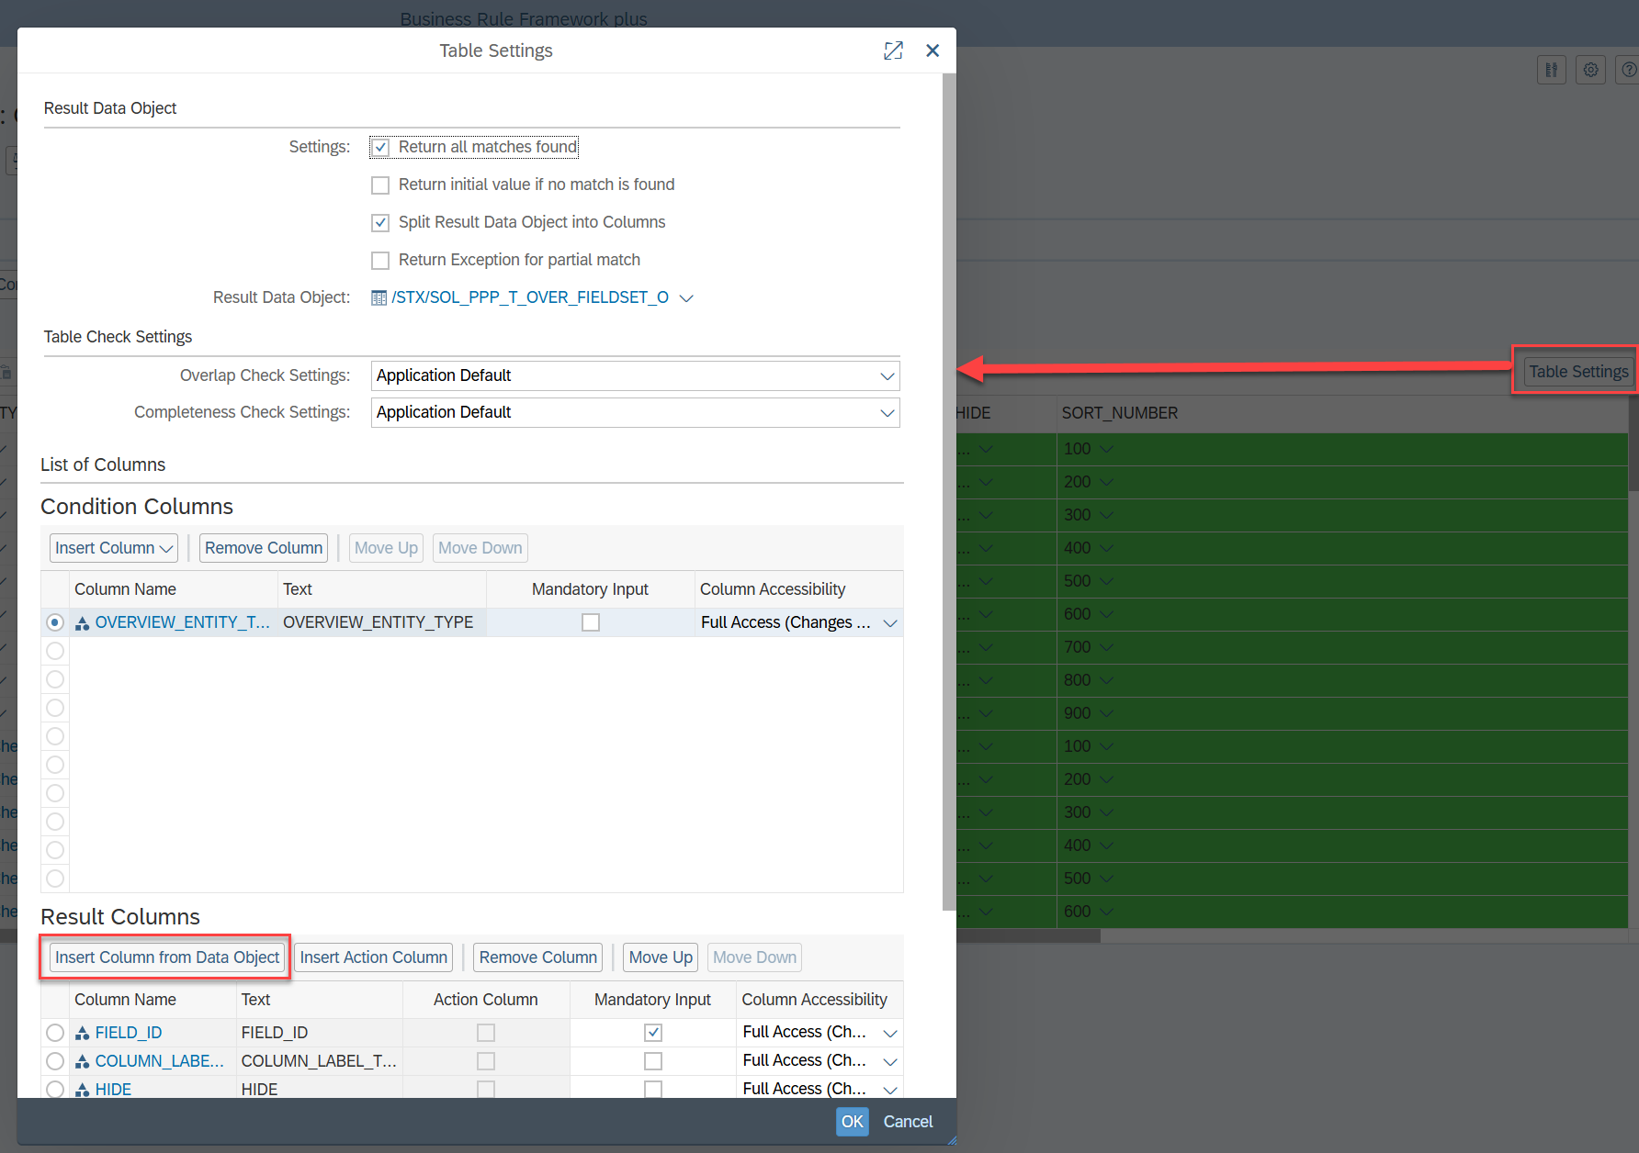Open the /STX/SOL_PPP_T_OVER_FIELDSET_O link
The image size is (1639, 1153).
(x=530, y=297)
